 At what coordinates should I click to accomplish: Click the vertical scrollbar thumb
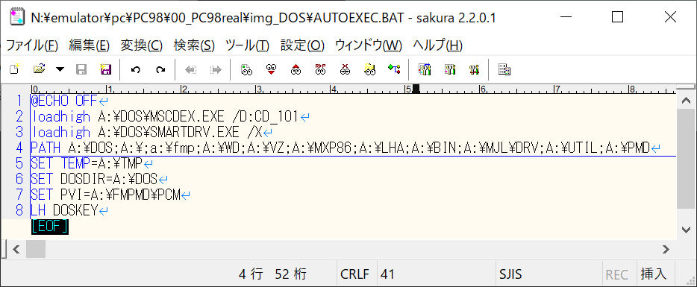point(686,159)
